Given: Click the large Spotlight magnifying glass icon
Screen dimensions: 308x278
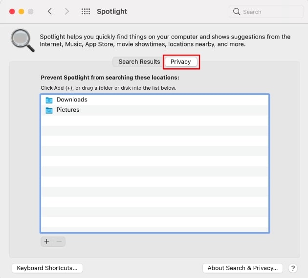Looking at the screenshot, I should 23,40.
